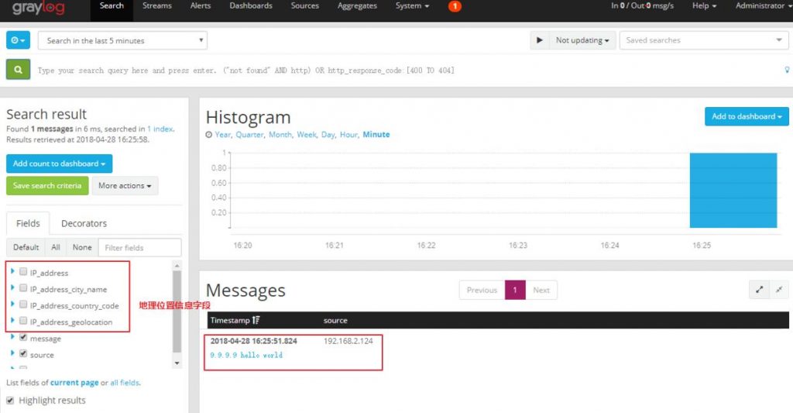Expand IP_address_country_code field arrow

(12, 304)
